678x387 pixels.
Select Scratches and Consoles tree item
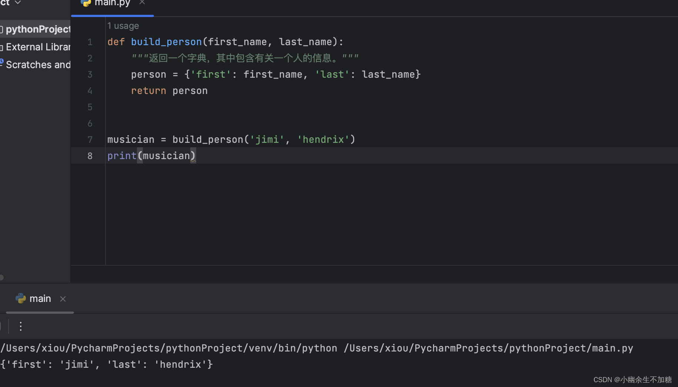click(35, 64)
